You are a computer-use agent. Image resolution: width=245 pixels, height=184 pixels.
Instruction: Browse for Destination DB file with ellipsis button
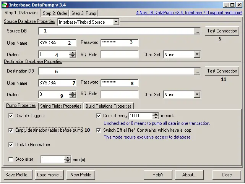(197, 71)
